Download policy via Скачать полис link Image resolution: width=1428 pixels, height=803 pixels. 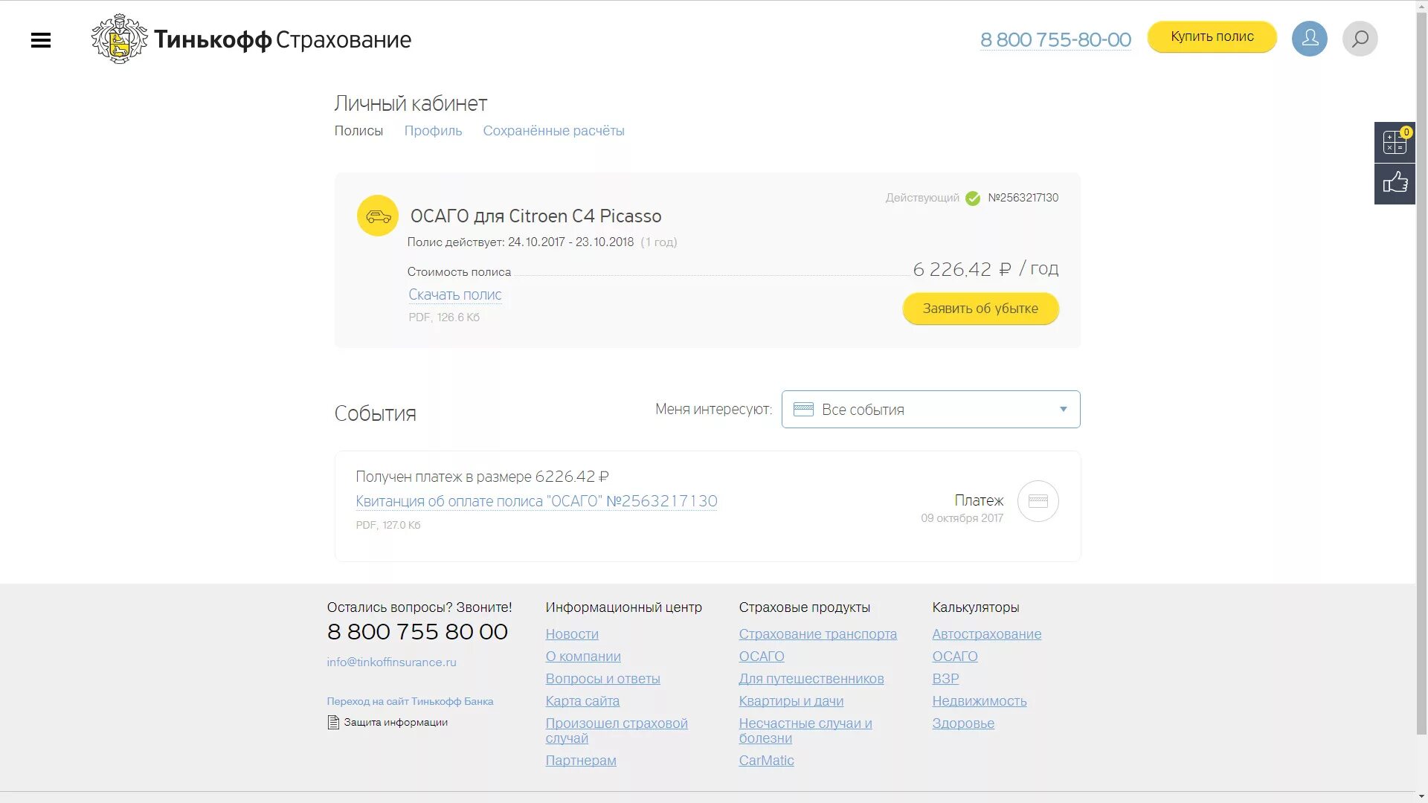coord(454,295)
